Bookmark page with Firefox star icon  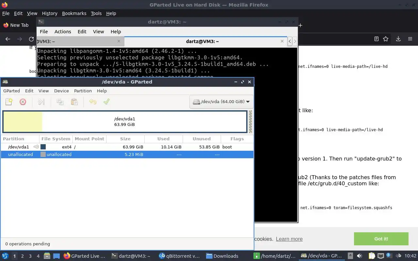click(386, 39)
